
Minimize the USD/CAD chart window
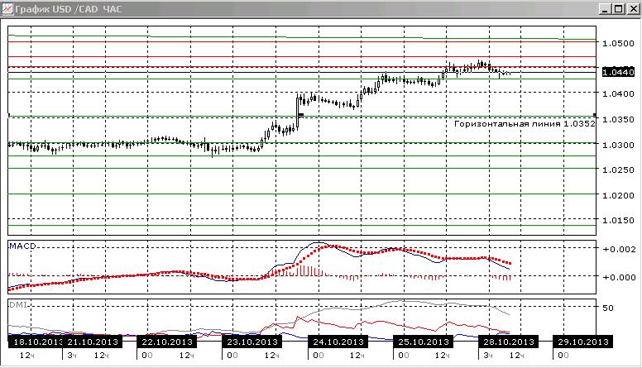point(606,9)
